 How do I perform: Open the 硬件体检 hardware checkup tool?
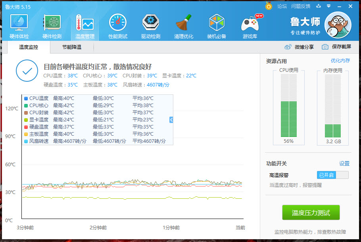(18, 26)
